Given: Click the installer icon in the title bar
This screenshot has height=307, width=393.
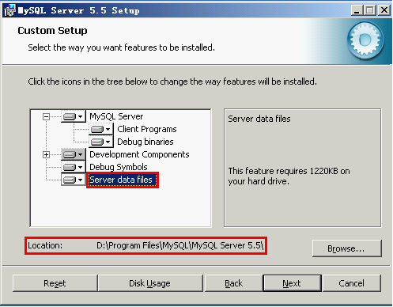Looking at the screenshot, I should (9, 10).
